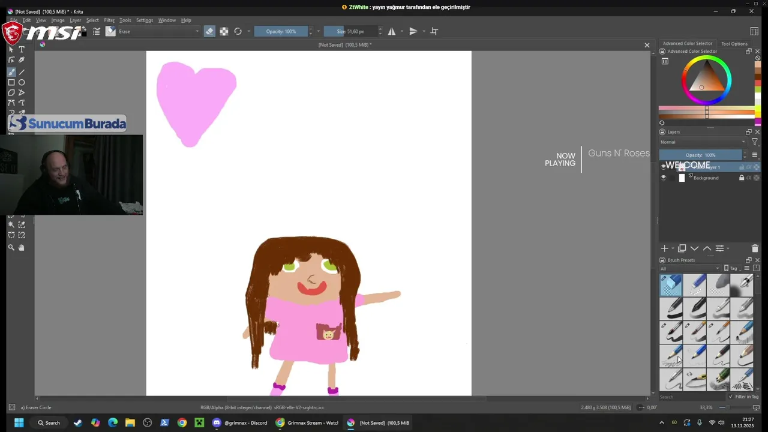Open the Settings menu
Image resolution: width=768 pixels, height=432 pixels.
click(x=145, y=20)
